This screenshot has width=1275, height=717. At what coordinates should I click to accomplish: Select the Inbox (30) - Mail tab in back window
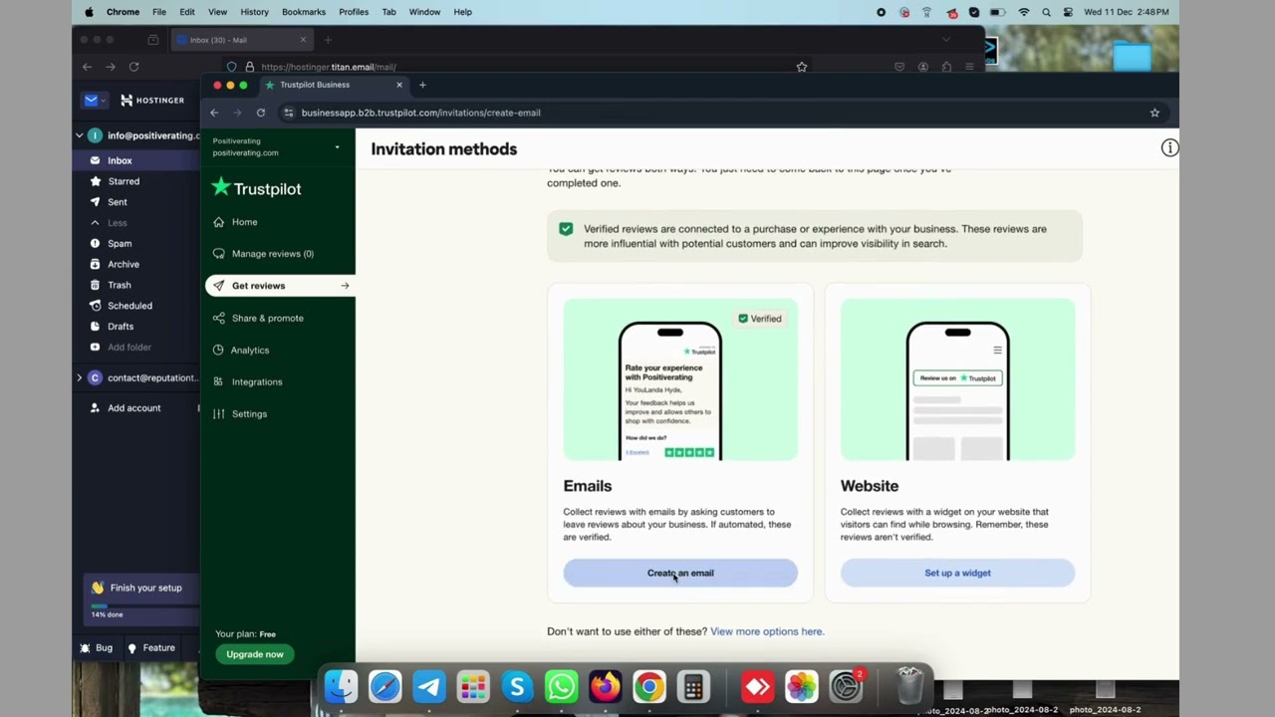[242, 40]
